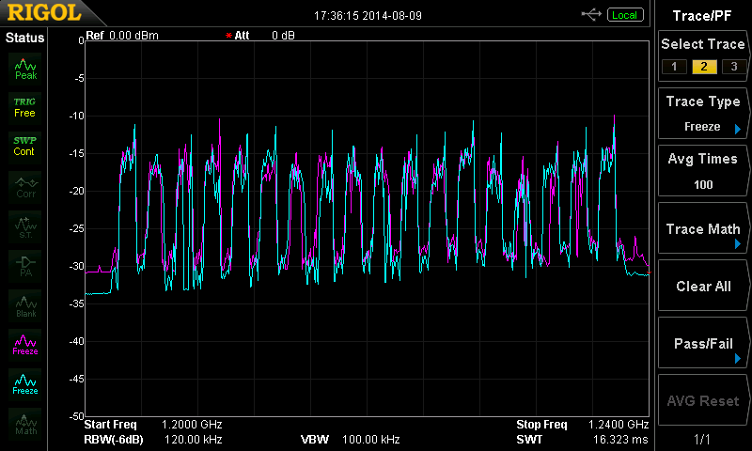Screen dimensions: 752x451
Task: Click the cyan Freeze trace icon
Action: point(25,383)
